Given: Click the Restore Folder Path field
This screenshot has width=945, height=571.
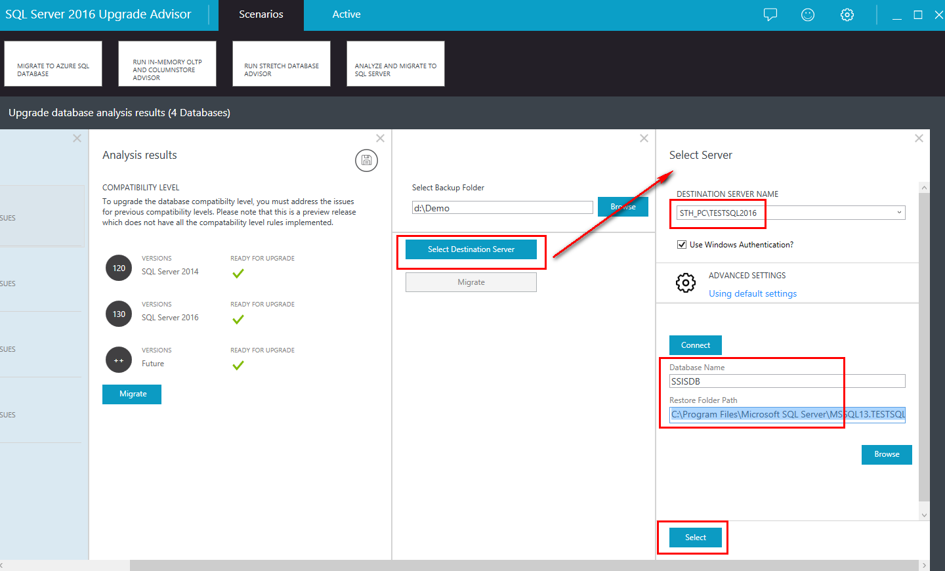Looking at the screenshot, I should [787, 415].
